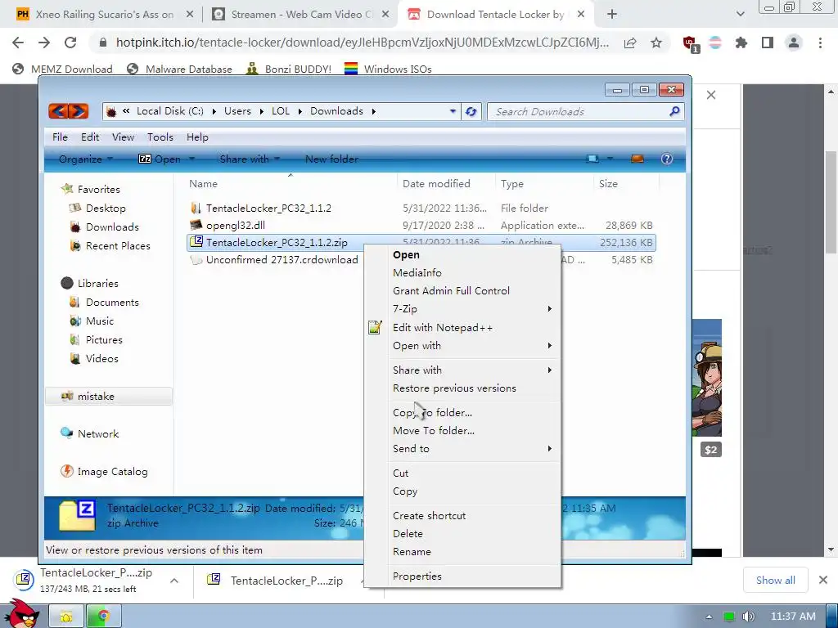This screenshot has width=838, height=628.
Task: Click New folder toolbar button
Action: click(x=332, y=159)
